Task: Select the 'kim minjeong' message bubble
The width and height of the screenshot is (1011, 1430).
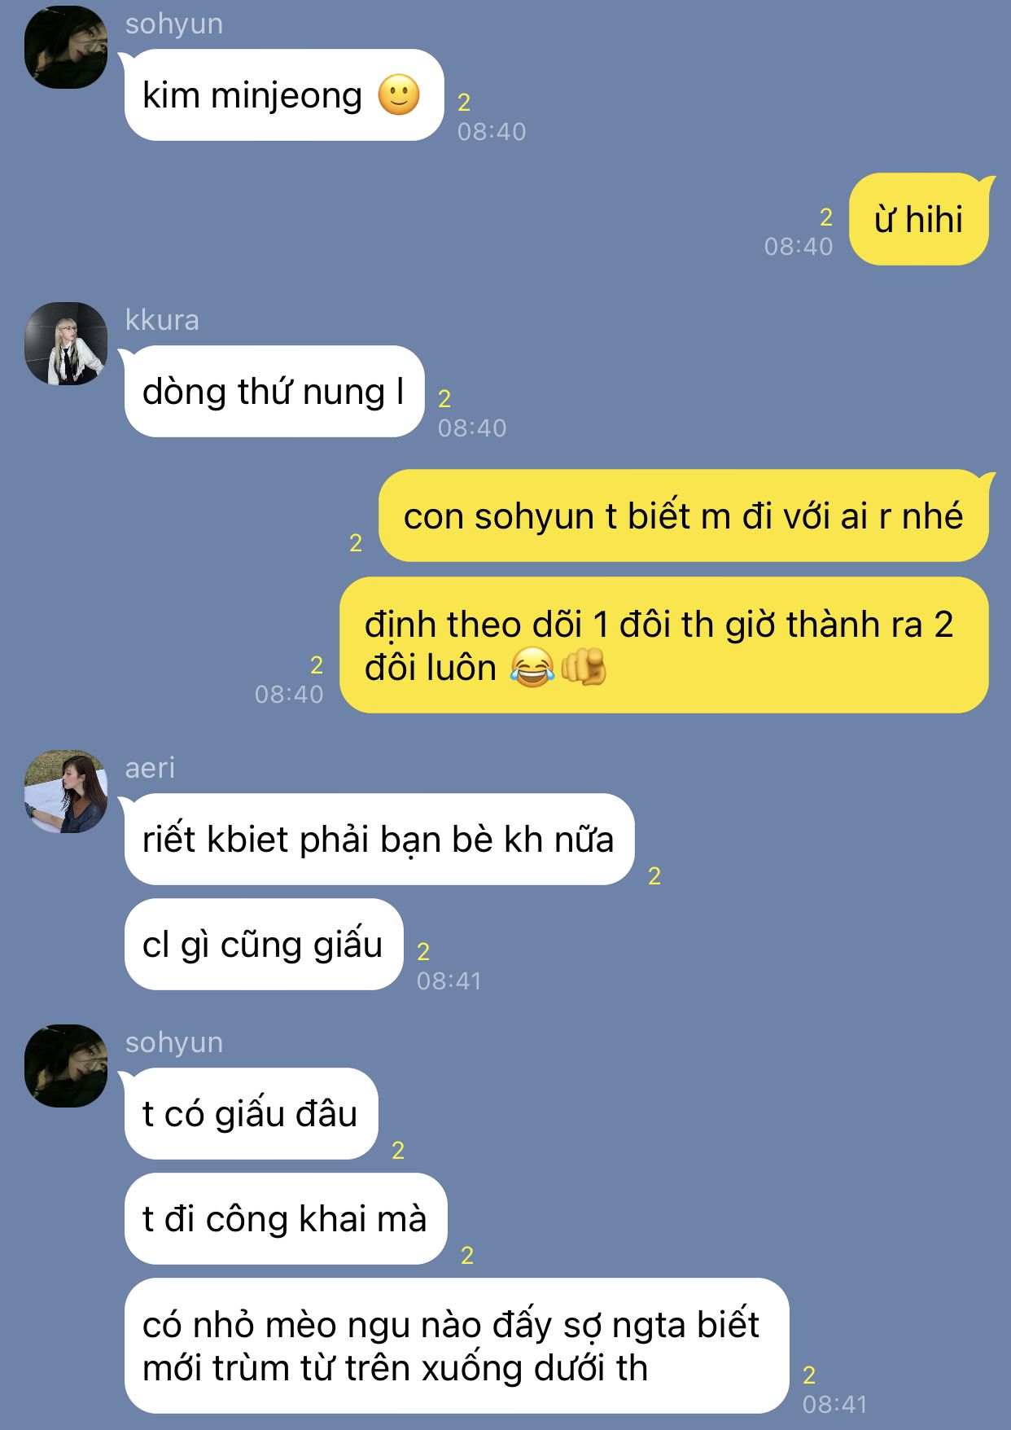Action: tap(283, 95)
